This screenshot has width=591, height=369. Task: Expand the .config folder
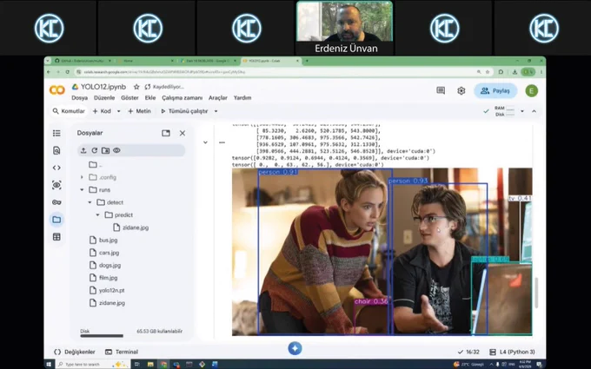(x=82, y=177)
